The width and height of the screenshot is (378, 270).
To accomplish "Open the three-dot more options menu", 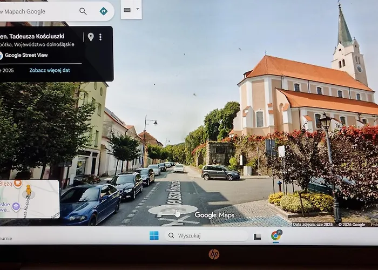I will pos(100,37).
